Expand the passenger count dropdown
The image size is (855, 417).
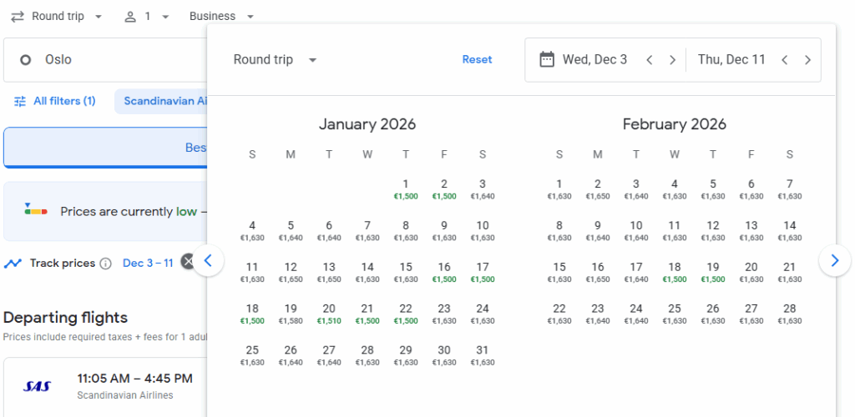(x=146, y=17)
